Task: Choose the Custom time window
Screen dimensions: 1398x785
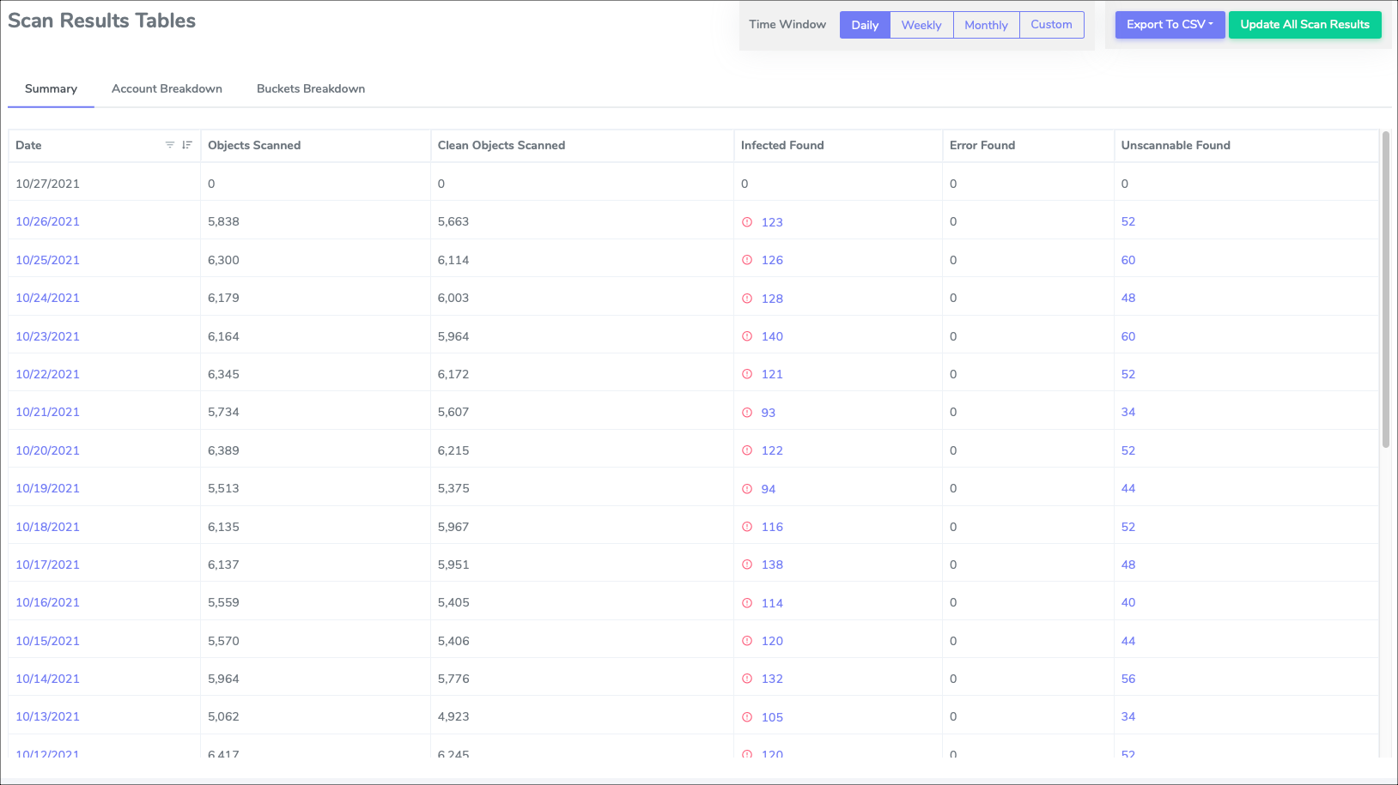Action: [1051, 25]
